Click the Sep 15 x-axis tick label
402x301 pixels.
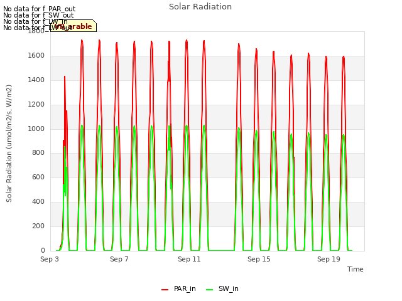tap(259, 259)
